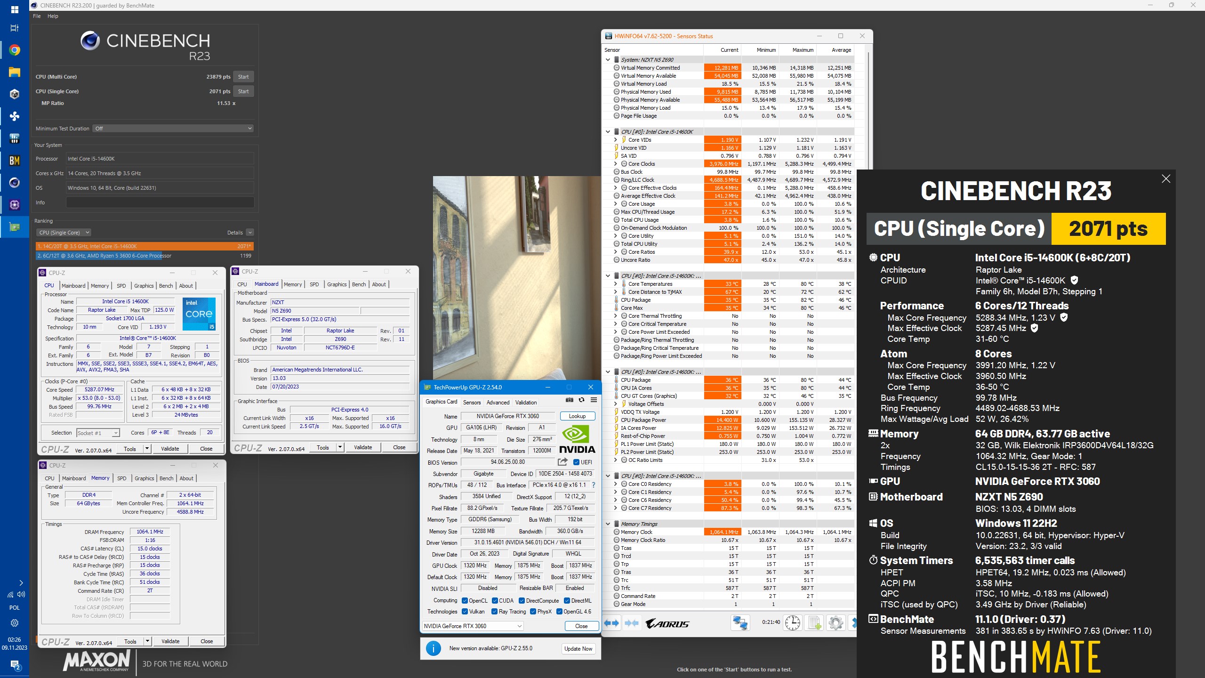
Task: Open the Help menu in Cinebench
Action: click(x=53, y=16)
